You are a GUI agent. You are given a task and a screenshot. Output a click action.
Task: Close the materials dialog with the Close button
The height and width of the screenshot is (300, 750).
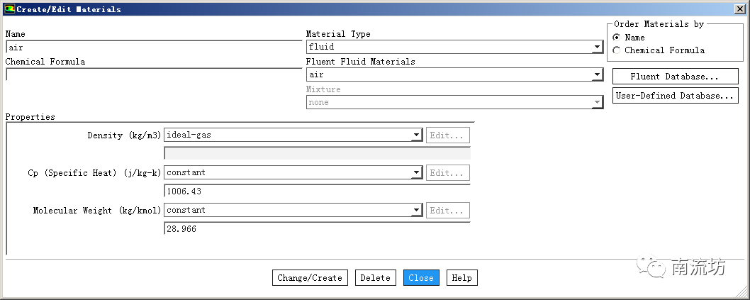coord(421,278)
